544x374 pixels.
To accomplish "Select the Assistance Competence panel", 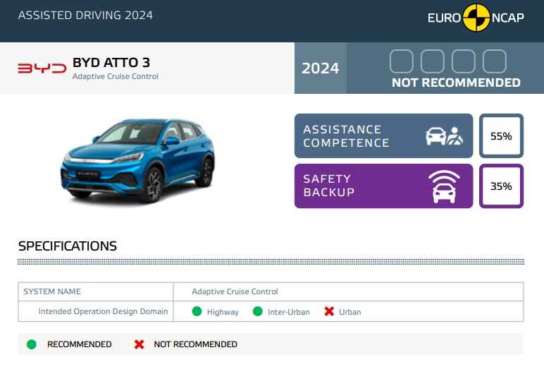I will point(384,136).
